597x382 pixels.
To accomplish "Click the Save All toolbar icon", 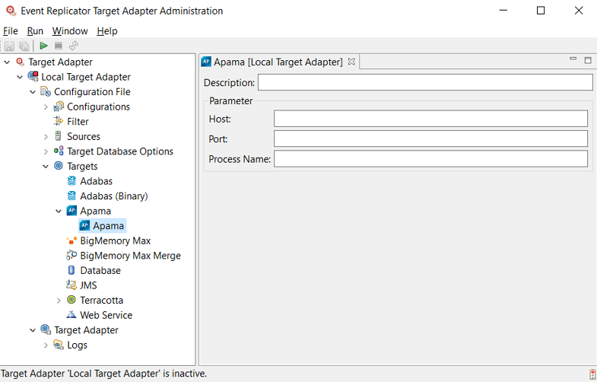I will 24,46.
